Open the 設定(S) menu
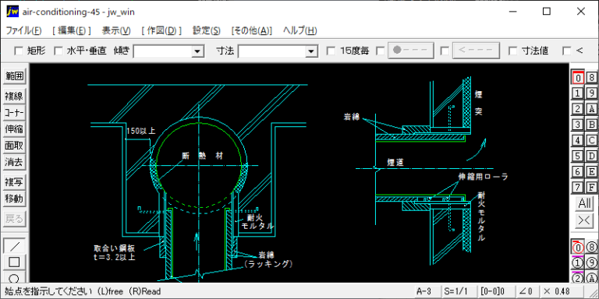The height and width of the screenshot is (299, 599). (x=206, y=31)
